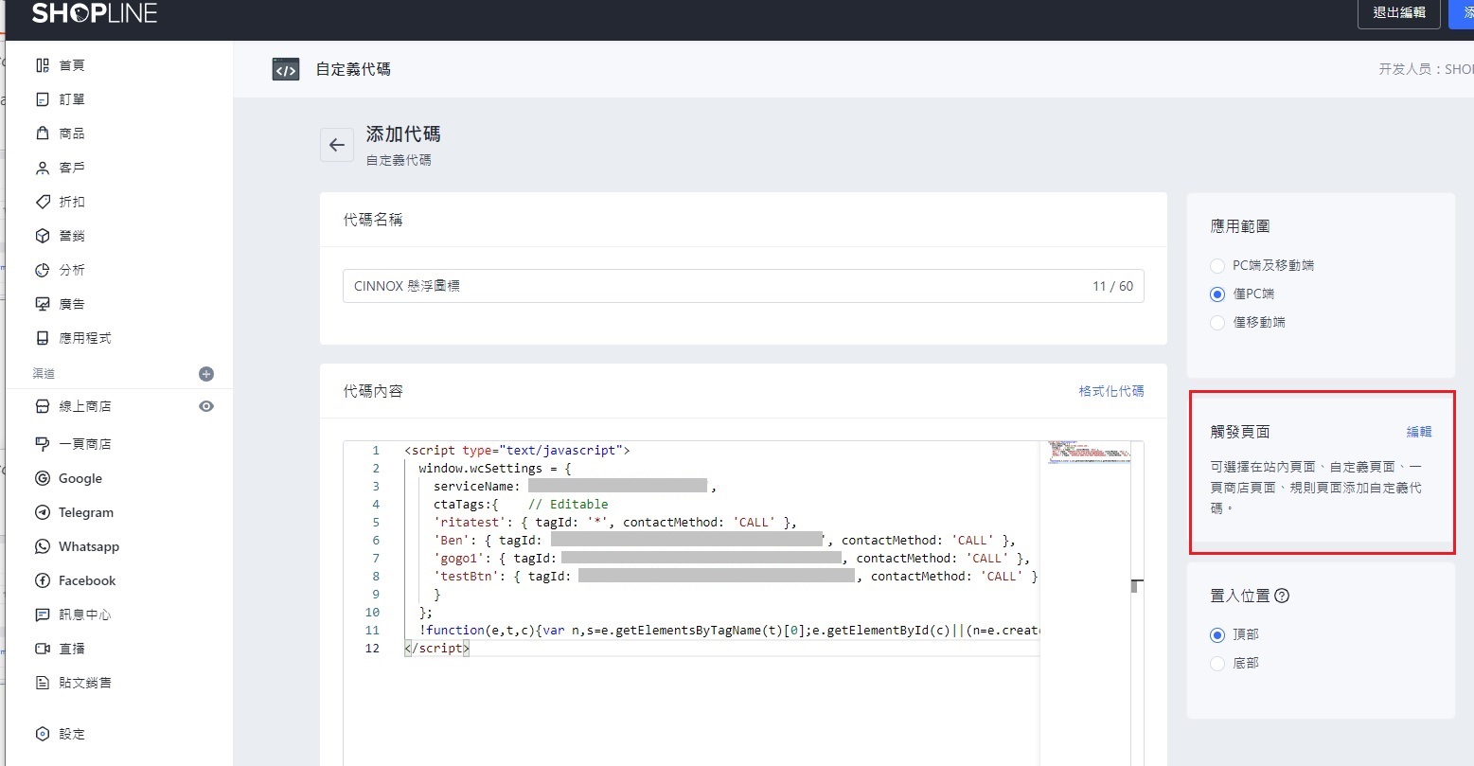Click the 設定 gear icon
This screenshot has height=766, width=1474.
(x=42, y=734)
